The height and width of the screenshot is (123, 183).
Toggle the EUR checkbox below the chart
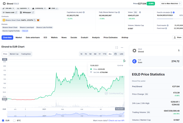tap(3, 120)
